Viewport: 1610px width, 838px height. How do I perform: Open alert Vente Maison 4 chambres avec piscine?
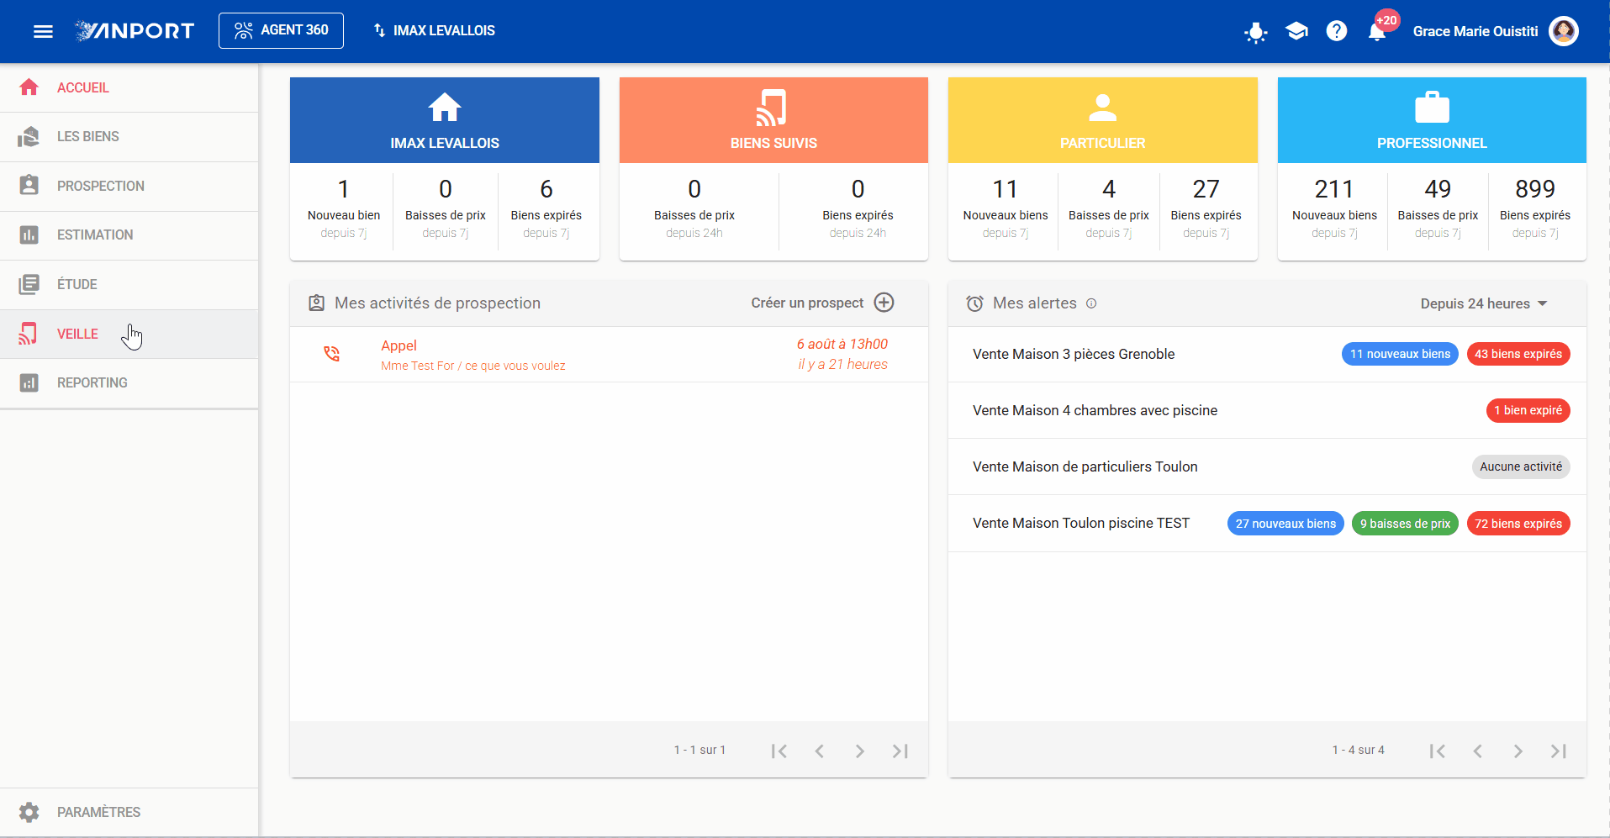point(1095,410)
